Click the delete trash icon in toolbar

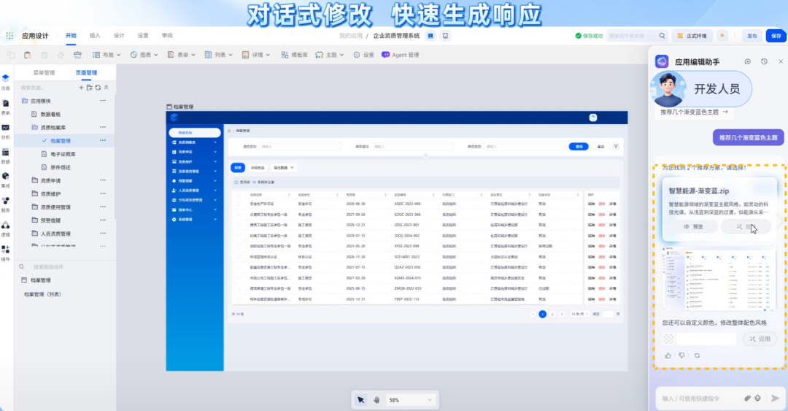pyautogui.click(x=45, y=55)
